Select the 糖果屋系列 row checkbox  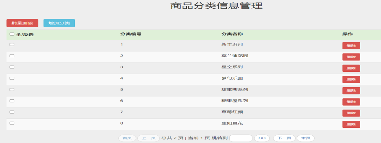pyautogui.click(x=12, y=100)
